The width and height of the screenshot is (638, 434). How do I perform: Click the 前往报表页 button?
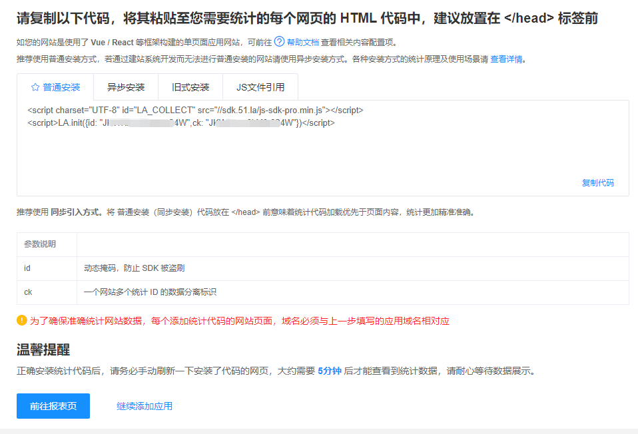pos(53,406)
